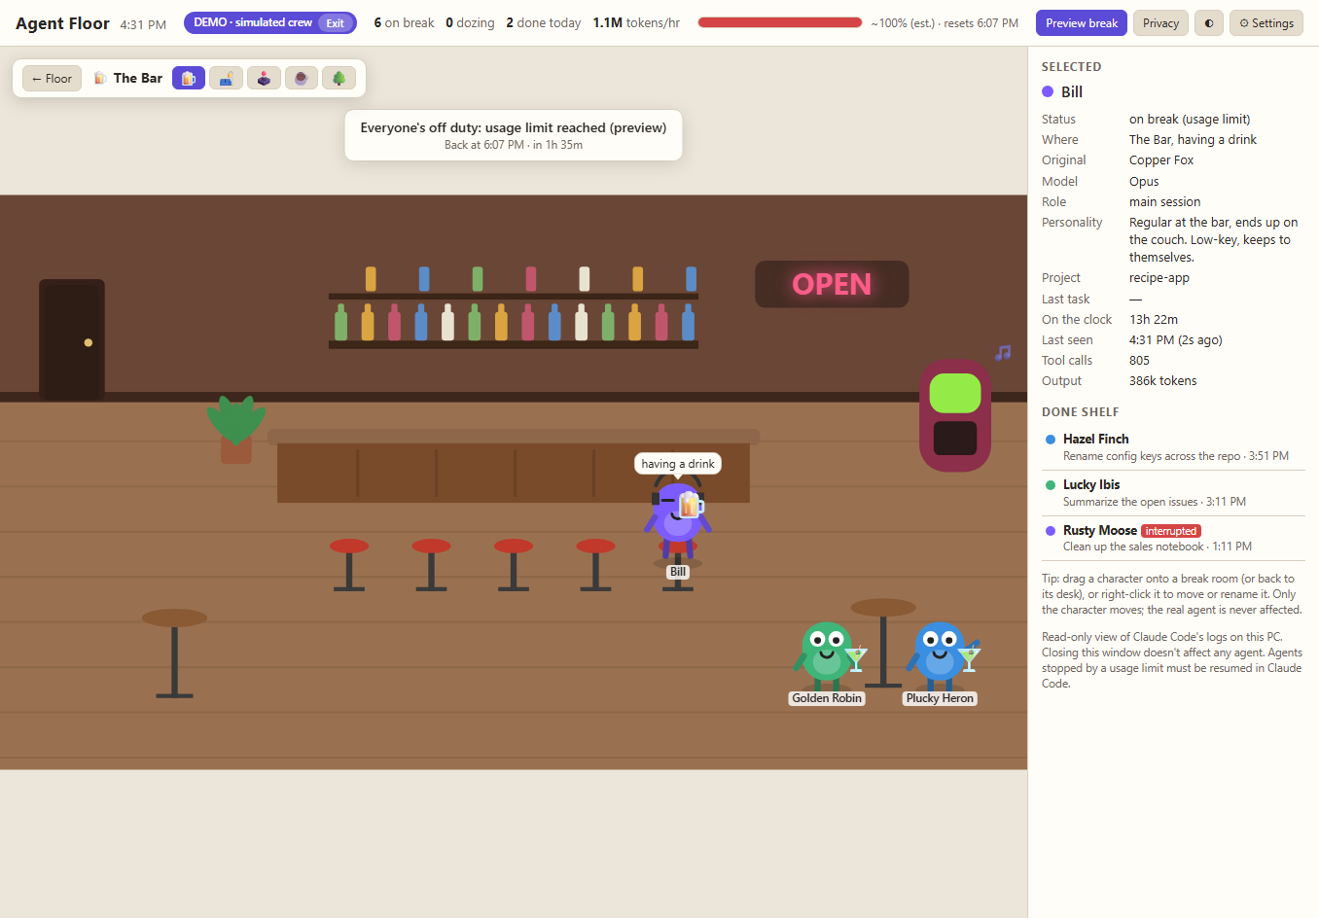Go to the coffee cup room icon
The image size is (1319, 918).
pos(302,78)
